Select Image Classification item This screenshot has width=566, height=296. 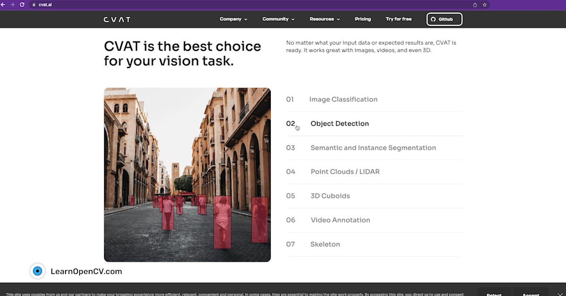tap(374, 99)
